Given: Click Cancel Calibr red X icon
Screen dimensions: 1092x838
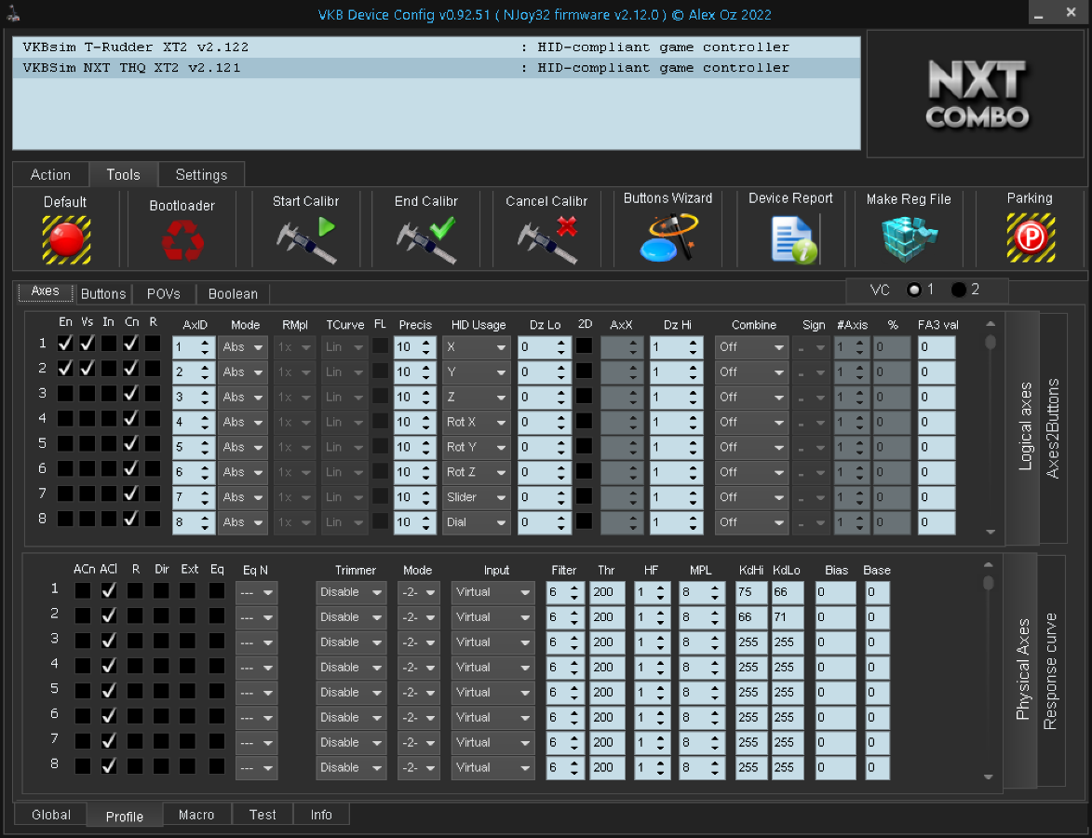Looking at the screenshot, I should (x=547, y=239).
